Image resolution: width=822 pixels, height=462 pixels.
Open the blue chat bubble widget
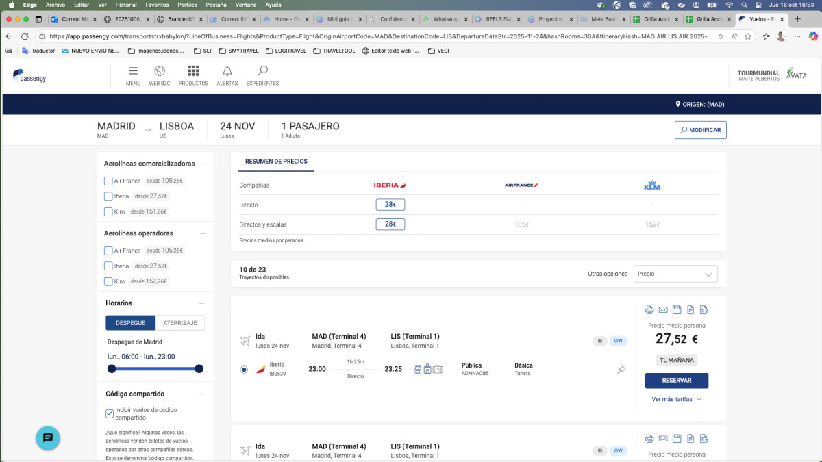tap(48, 438)
